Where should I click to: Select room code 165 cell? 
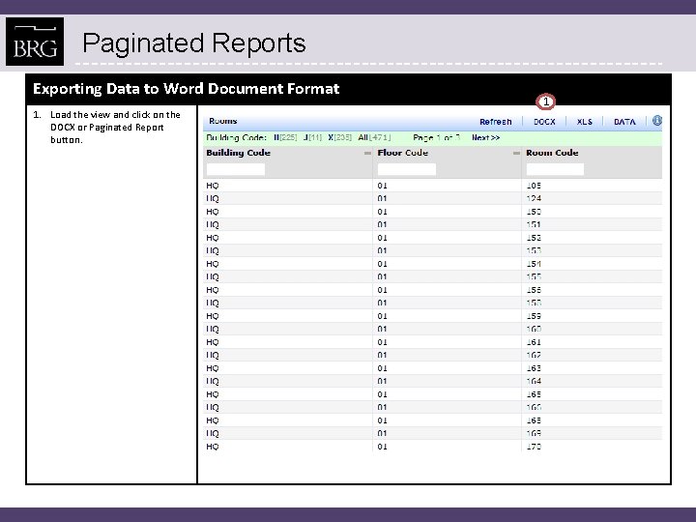coord(534,394)
